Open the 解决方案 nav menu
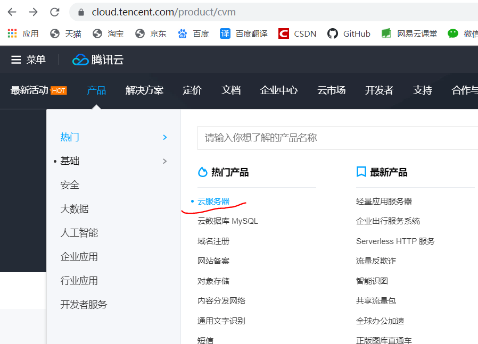Image resolution: width=478 pixels, height=344 pixels. (x=144, y=90)
